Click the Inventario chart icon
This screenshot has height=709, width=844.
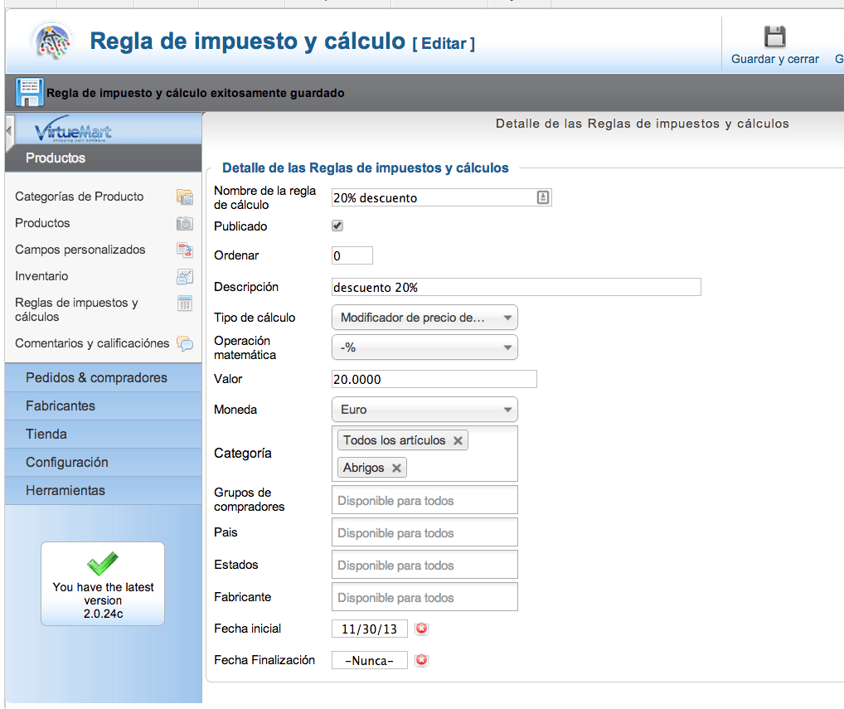click(x=185, y=277)
